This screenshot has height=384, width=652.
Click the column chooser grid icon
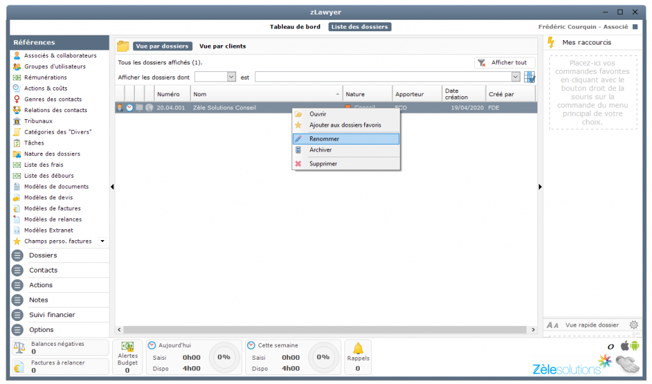(x=529, y=77)
